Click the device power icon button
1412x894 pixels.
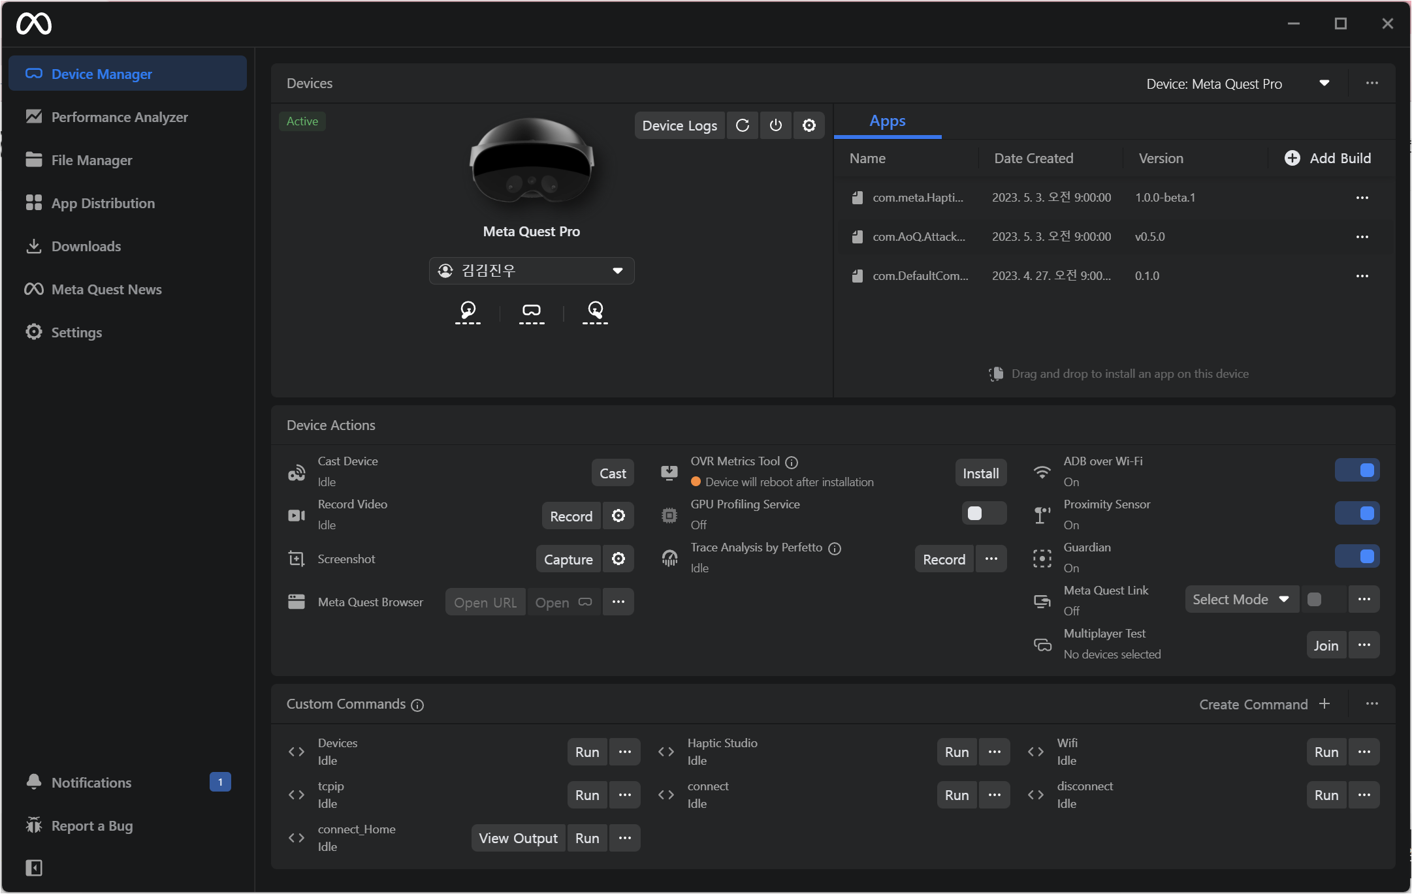pyautogui.click(x=775, y=125)
